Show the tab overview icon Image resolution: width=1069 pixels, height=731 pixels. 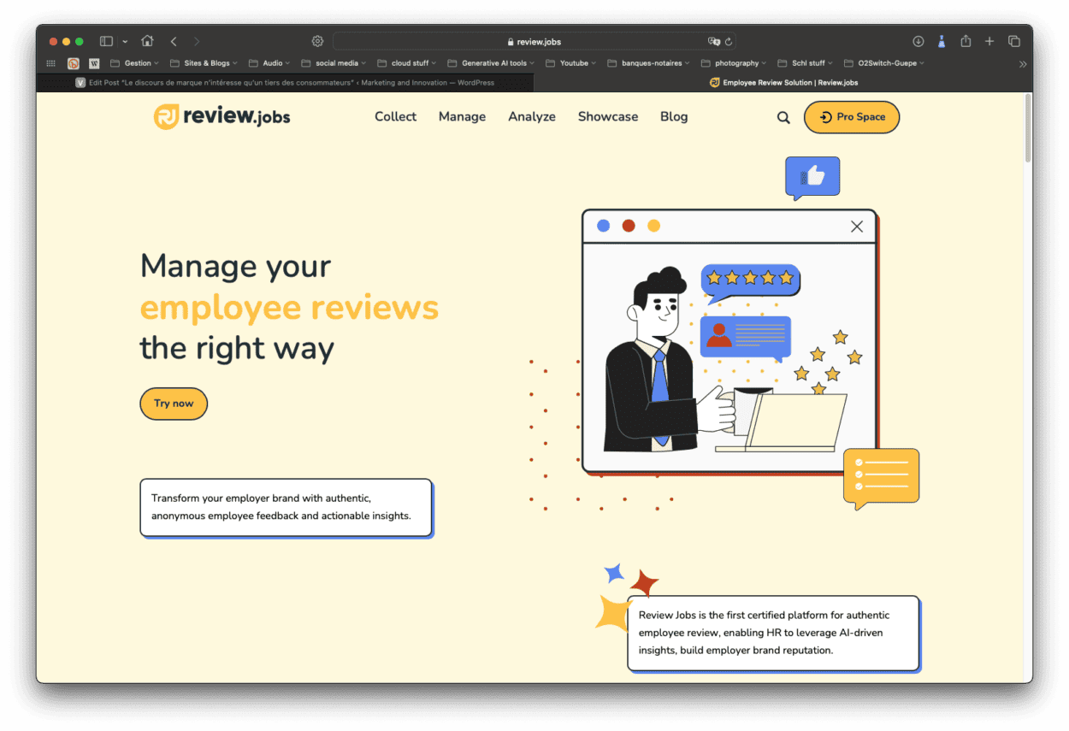tap(1014, 41)
